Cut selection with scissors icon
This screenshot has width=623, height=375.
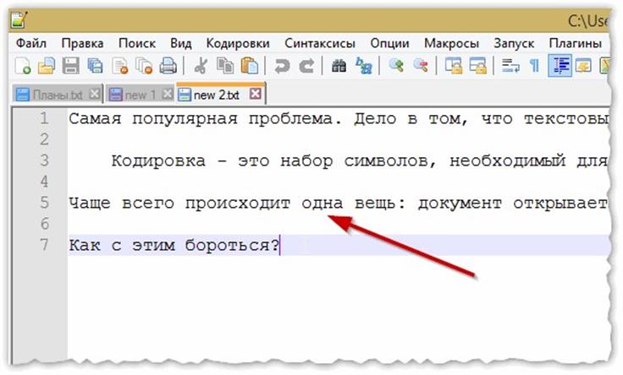201,66
